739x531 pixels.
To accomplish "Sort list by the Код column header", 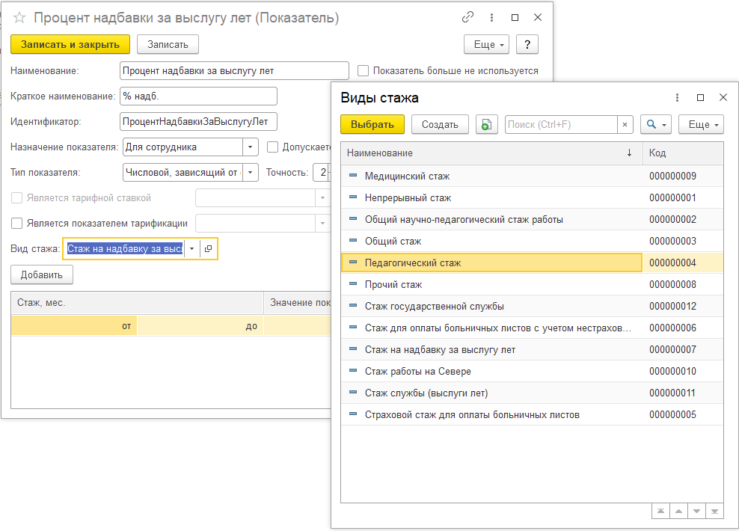I will point(683,153).
